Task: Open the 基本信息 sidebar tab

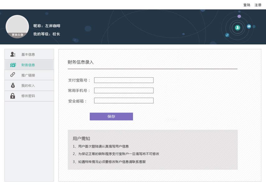Action: pos(28,55)
